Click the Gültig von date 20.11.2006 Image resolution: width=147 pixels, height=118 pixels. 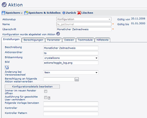[138, 19]
